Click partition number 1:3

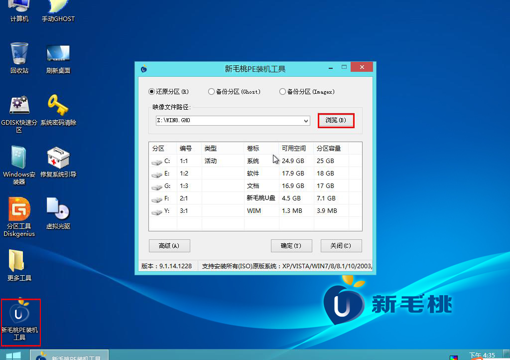point(184,186)
